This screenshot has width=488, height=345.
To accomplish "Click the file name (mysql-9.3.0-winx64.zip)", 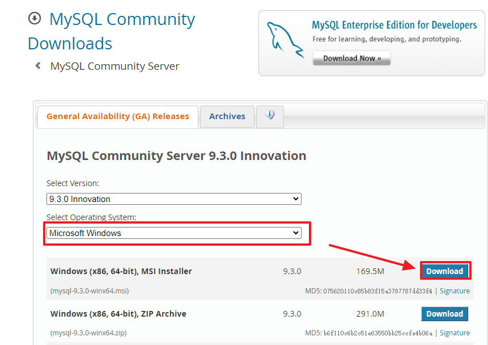I will (88, 333).
